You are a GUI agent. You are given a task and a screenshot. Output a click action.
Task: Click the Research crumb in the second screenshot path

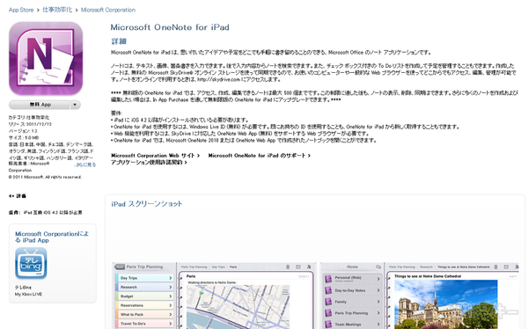pos(426,267)
